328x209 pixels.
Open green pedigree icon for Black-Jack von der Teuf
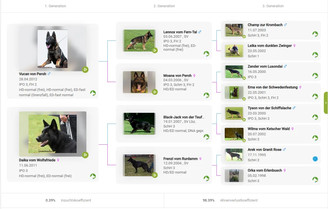click(206, 137)
